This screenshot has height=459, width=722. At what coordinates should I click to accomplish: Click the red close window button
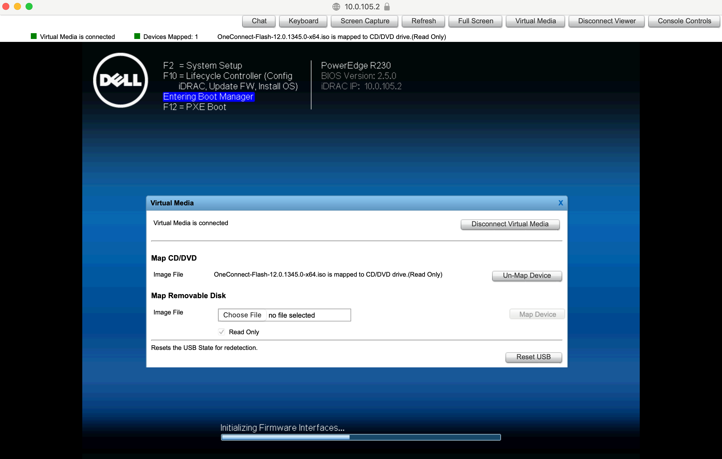pos(6,6)
